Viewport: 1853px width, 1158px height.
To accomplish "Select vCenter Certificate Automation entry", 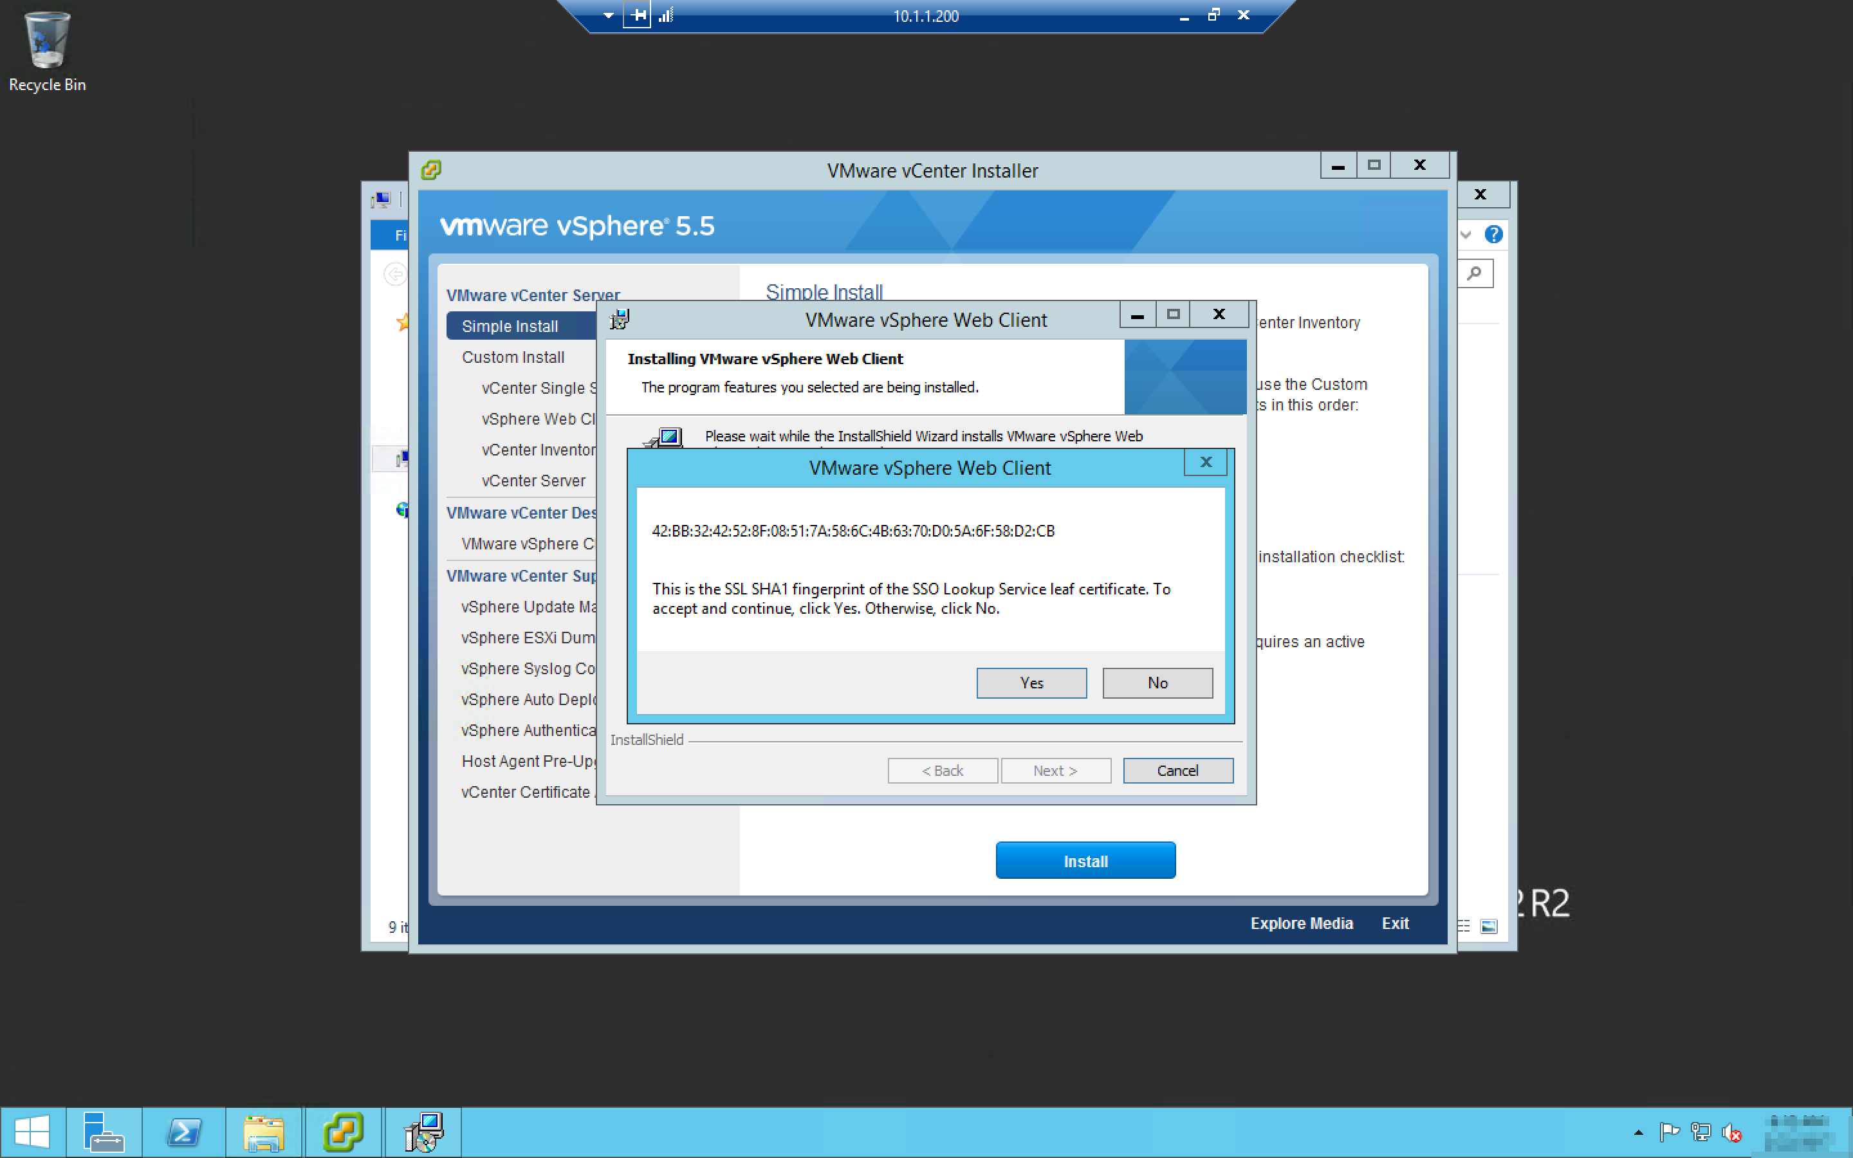I will [528, 792].
